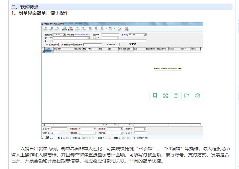This screenshot has width=239, height=169.
Task: Click the green share icon
Action: pos(187,96)
